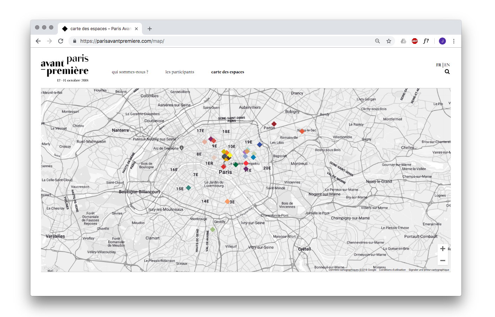The image size is (495, 317).
Task: Open the user profile avatar
Action: pyautogui.click(x=442, y=41)
